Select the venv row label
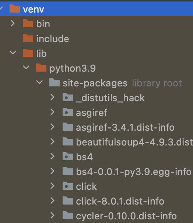 34,10
